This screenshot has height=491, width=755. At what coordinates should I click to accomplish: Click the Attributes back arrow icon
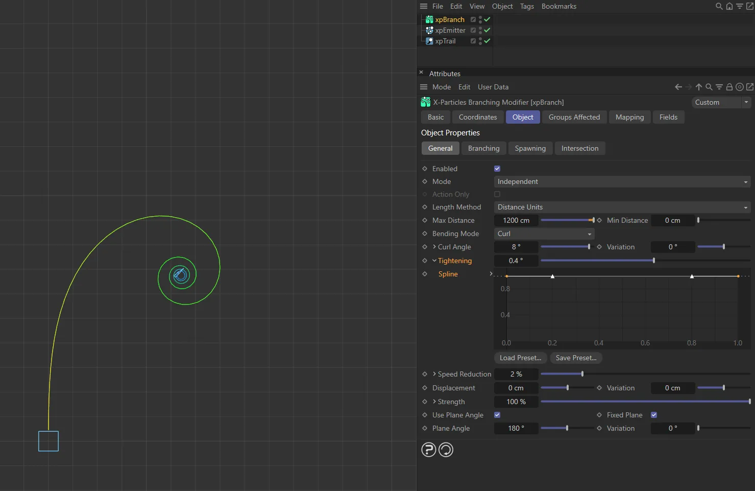678,87
